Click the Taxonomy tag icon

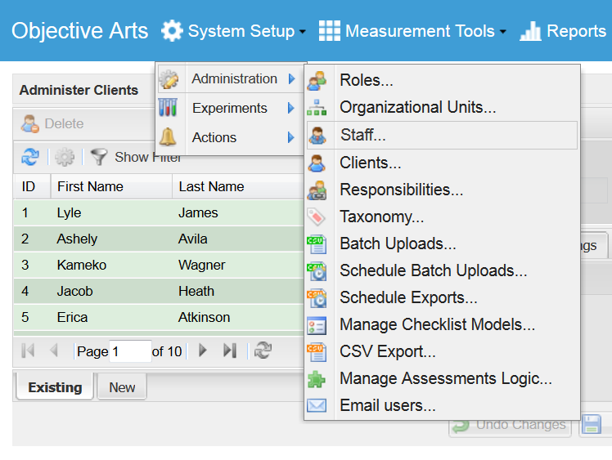[316, 217]
